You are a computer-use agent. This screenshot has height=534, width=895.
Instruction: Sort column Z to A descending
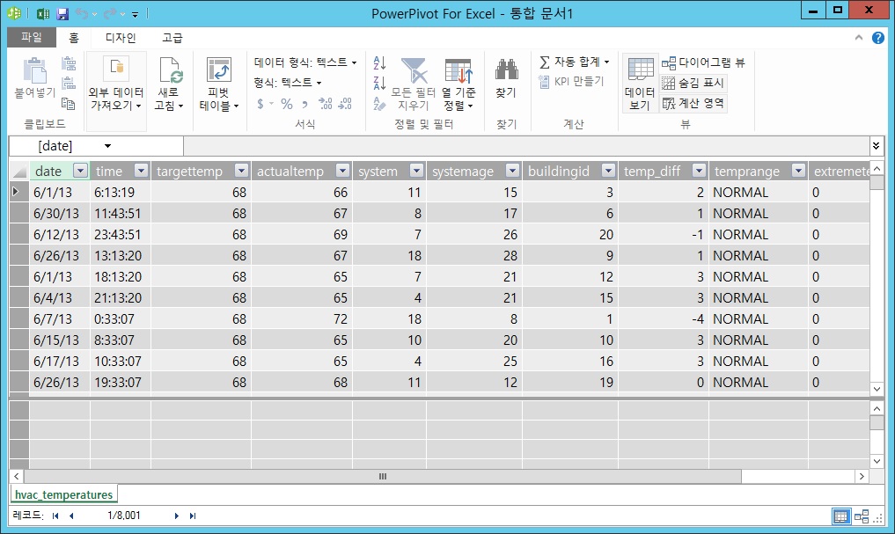[379, 83]
